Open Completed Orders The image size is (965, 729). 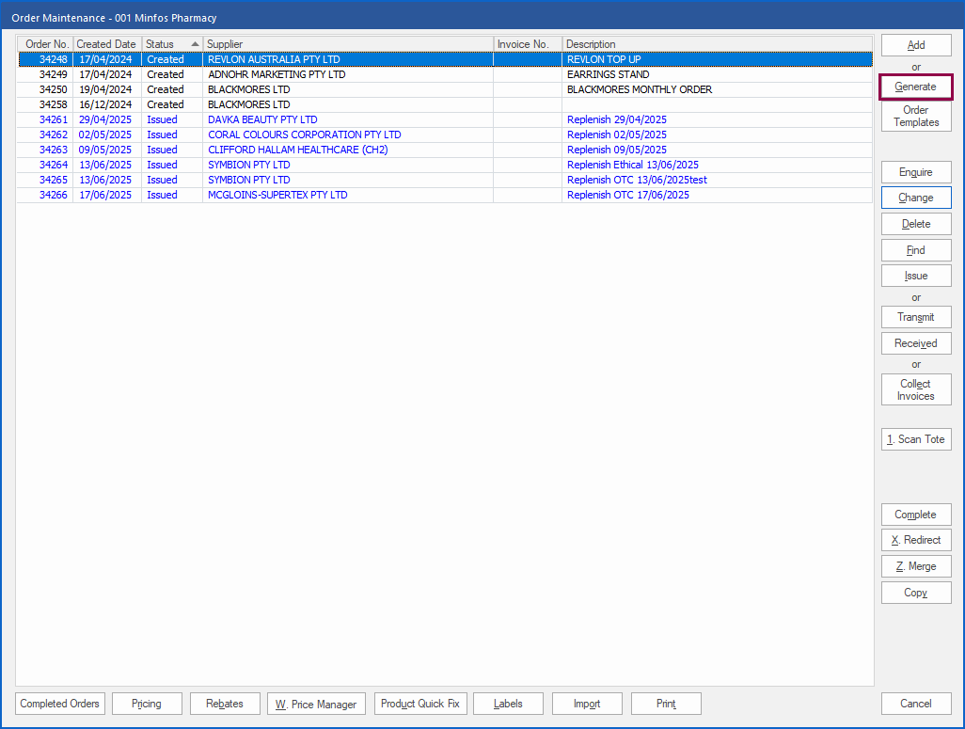(59, 704)
